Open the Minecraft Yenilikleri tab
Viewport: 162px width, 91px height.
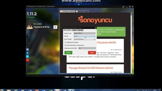[82, 11]
